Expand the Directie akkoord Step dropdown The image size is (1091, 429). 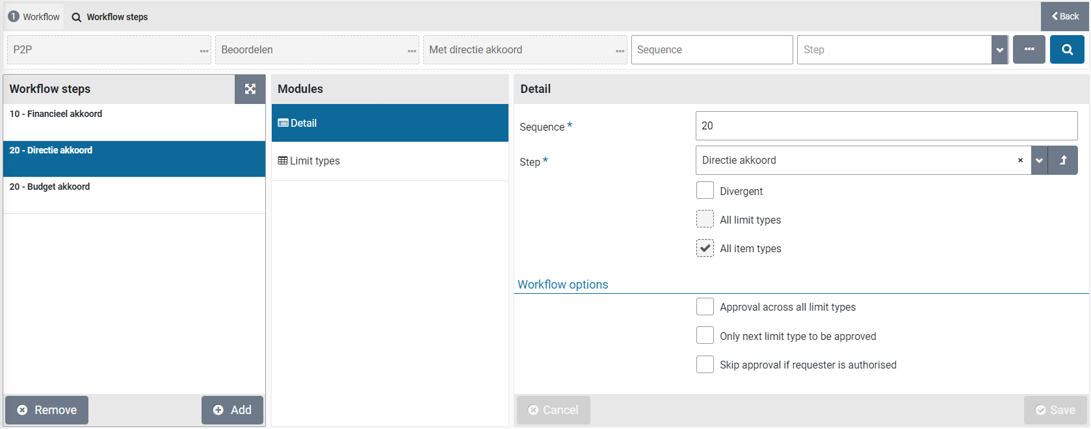(1039, 161)
